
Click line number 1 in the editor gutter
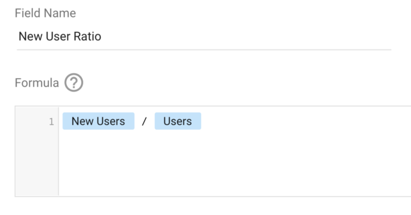pyautogui.click(x=52, y=121)
